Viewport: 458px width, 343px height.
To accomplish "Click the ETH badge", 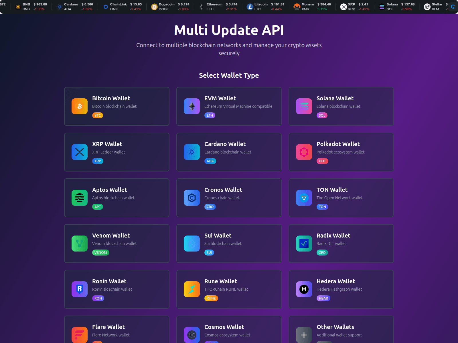I will (210, 115).
